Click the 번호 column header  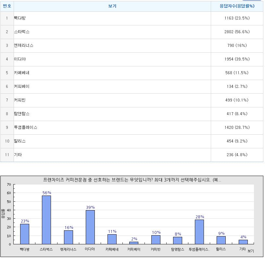point(7,6)
